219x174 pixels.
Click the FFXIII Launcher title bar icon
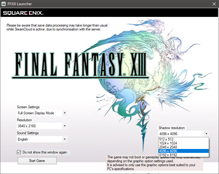click(4, 4)
